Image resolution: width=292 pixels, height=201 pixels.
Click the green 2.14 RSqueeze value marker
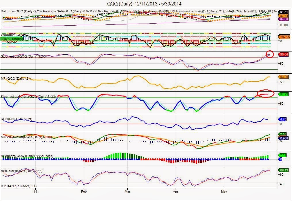(283, 155)
